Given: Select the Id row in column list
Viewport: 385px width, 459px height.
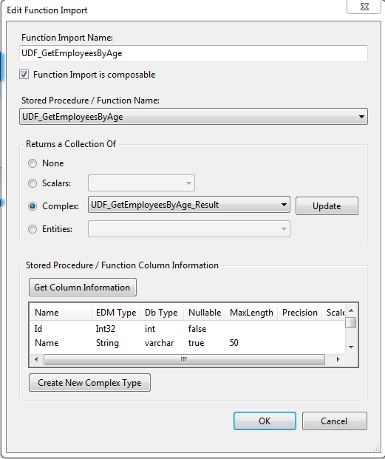Looking at the screenshot, I should [187, 329].
